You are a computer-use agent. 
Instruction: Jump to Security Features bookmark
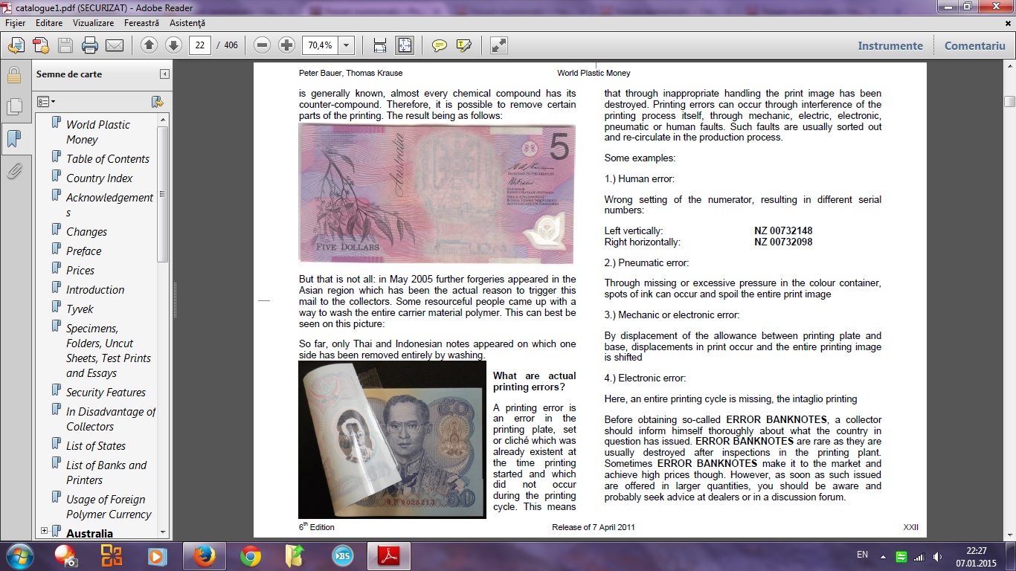click(x=106, y=393)
